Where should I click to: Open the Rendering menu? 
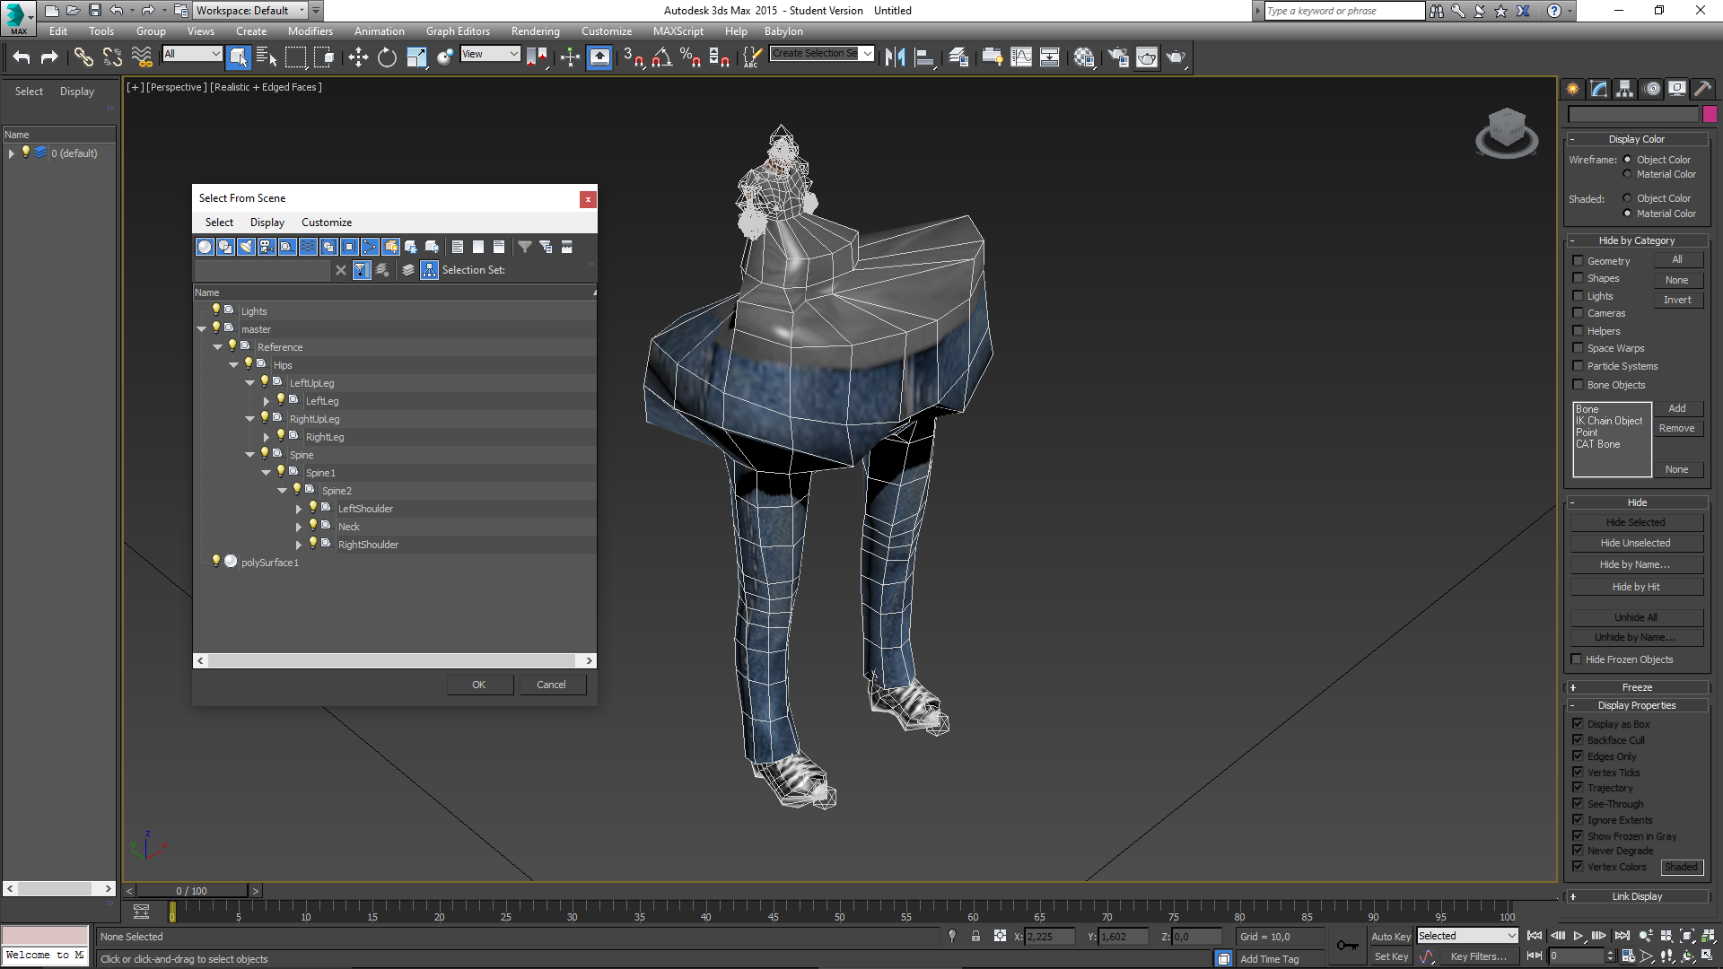[535, 31]
